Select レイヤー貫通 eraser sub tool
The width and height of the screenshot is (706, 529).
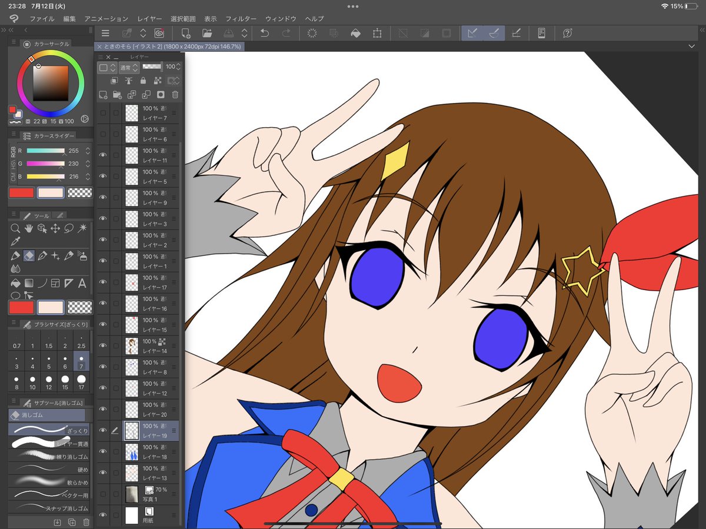pos(49,443)
